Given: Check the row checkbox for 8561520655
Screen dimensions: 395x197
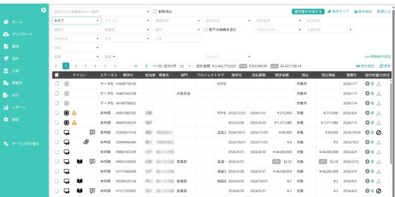Looking at the screenshot, I should [57, 161].
